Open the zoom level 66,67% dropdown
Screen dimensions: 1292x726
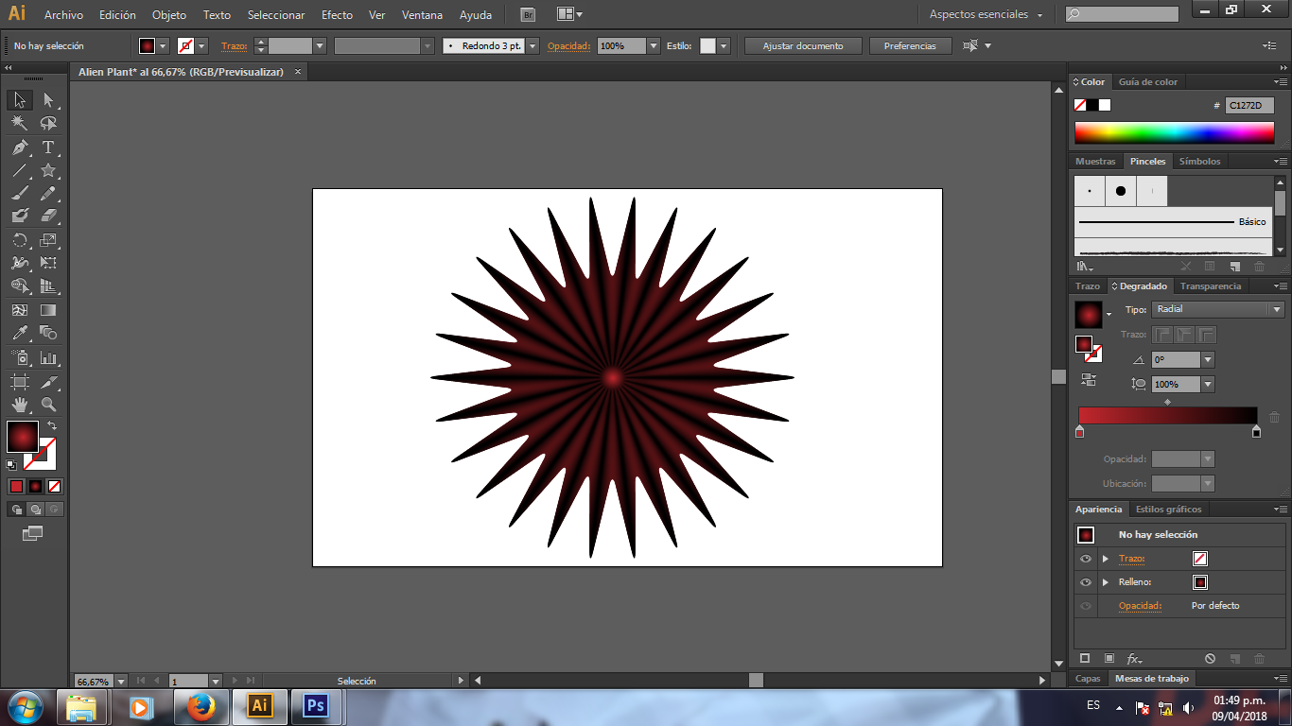tap(119, 681)
